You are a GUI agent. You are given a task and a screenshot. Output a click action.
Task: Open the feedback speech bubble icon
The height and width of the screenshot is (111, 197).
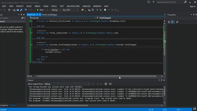pos(149,2)
